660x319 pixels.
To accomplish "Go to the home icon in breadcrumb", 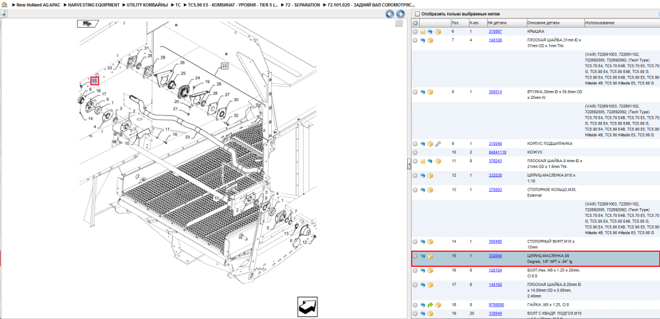I will pyautogui.click(x=4, y=5).
